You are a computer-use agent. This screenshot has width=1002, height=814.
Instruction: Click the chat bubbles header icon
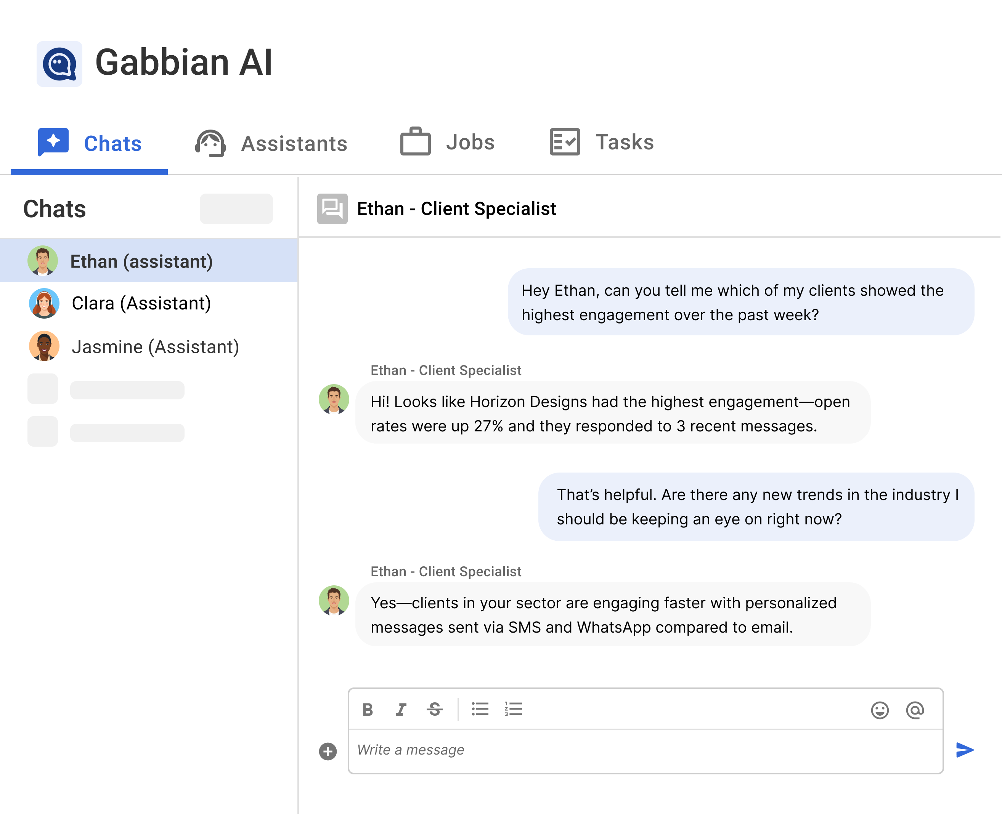tap(332, 209)
